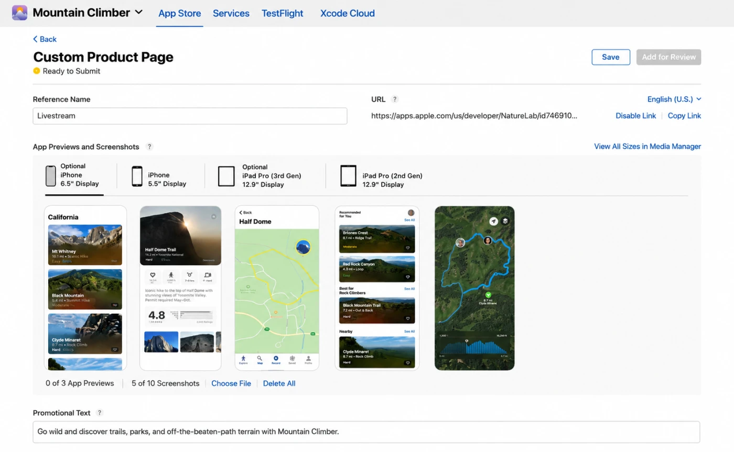Image resolution: width=734 pixels, height=452 pixels.
Task: Click the Map search icon in map screenshot
Action: point(260,359)
